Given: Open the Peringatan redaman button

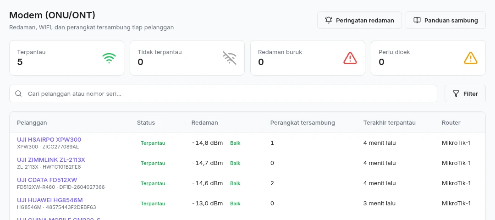Looking at the screenshot, I should point(359,20).
